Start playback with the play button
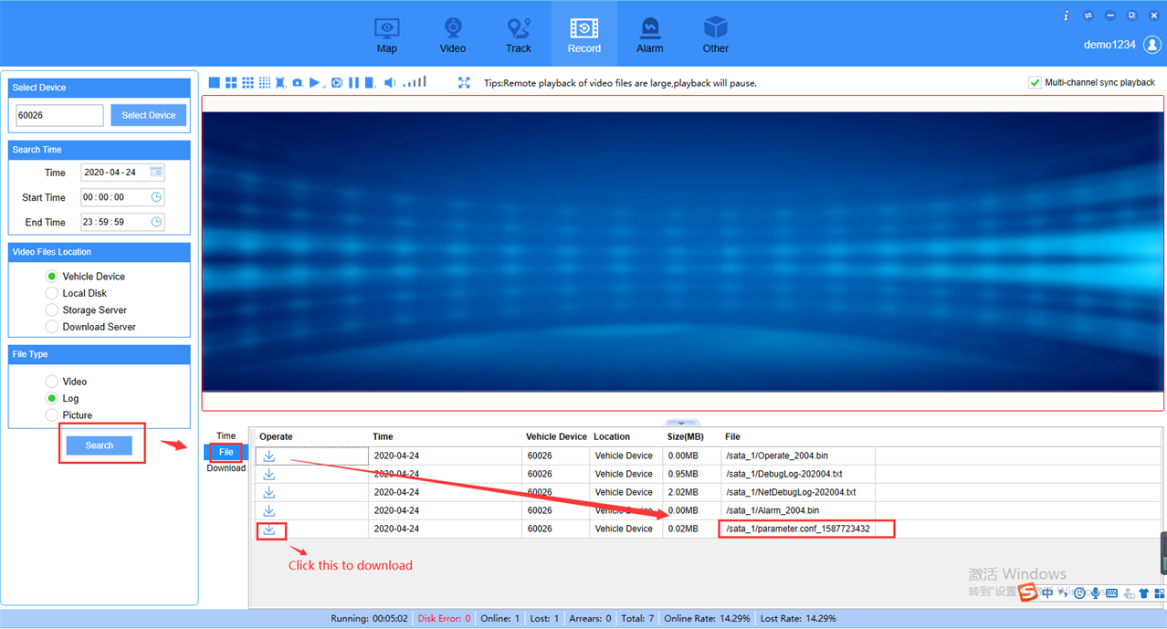Image resolution: width=1167 pixels, height=629 pixels. [x=314, y=82]
